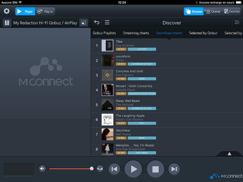Viewport: 243px width, 182px height.
Task: Click the JAZZ VOCAL genre tag
Action: [x=142, y=153]
